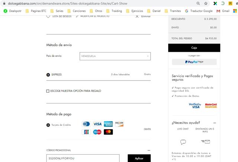Screen dimensions: 238x162
Task: Open the Tramites bookmark folder
Action: pos(173,11)
